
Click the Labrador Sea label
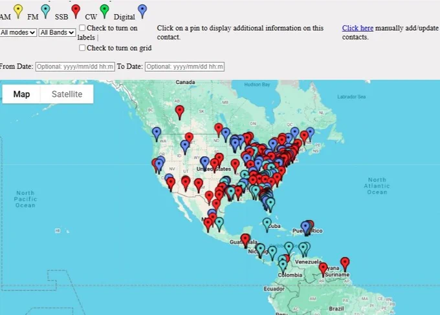point(351,97)
